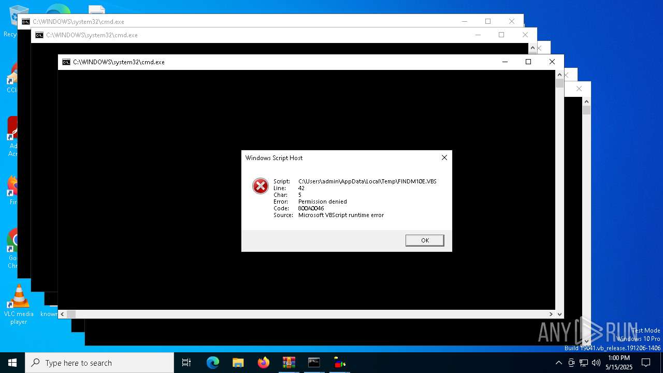Switch to cmd.exe taskbar button
Viewport: 663px width, 373px height.
[x=314, y=363]
